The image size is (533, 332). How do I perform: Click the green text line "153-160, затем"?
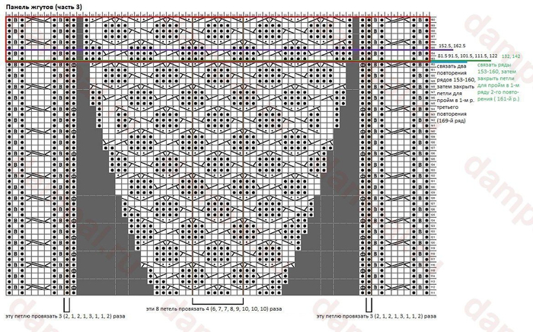click(x=496, y=72)
